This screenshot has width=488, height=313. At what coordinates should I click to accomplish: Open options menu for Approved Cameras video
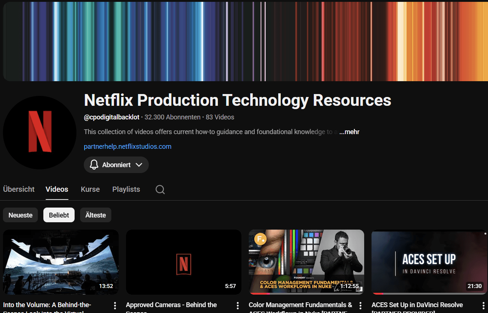point(238,306)
